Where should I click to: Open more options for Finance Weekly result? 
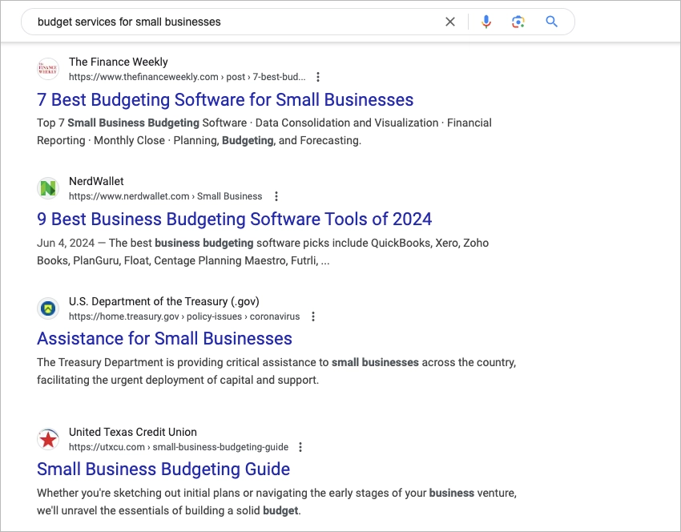318,77
